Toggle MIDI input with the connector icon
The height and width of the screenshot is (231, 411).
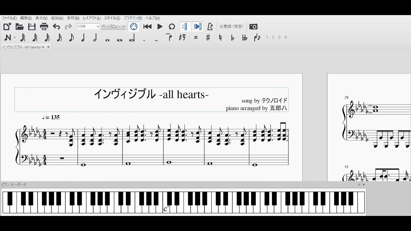coord(133,27)
